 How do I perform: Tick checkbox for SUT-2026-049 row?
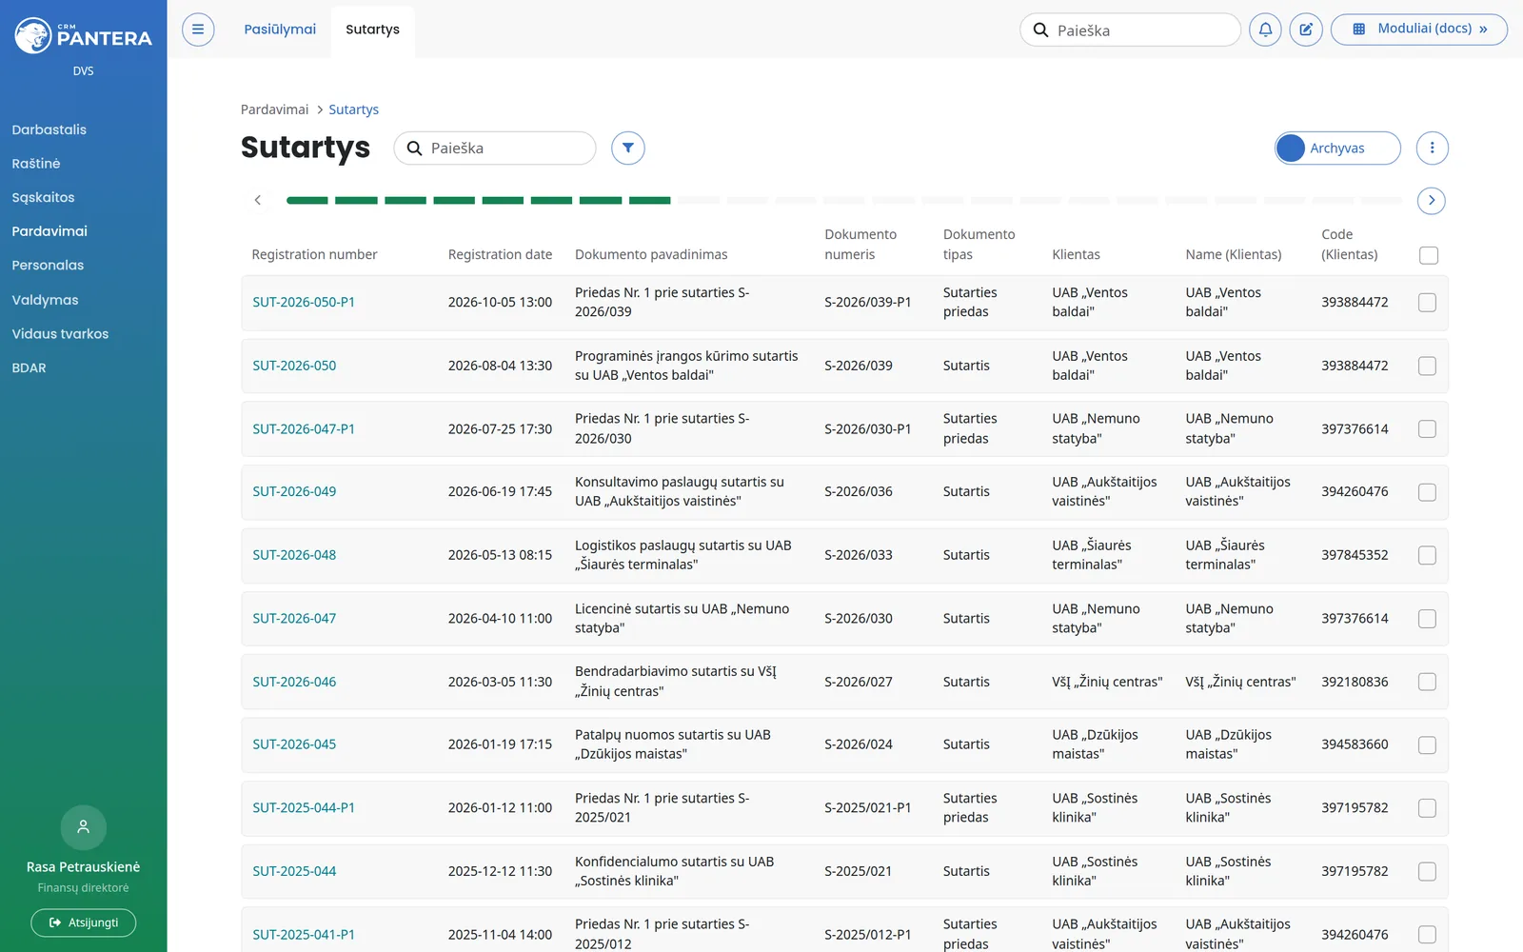[1427, 492]
